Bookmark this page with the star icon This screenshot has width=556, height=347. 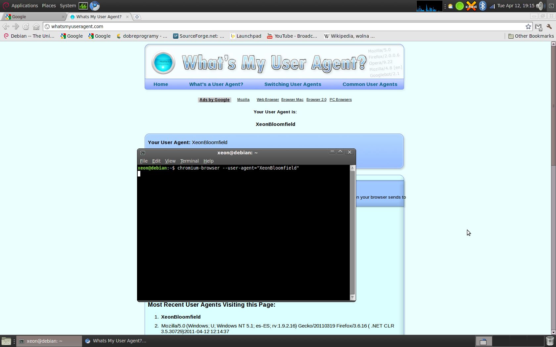pyautogui.click(x=528, y=26)
